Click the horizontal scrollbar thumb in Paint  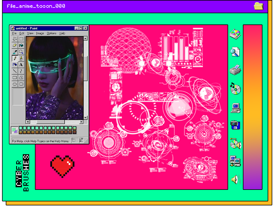(51, 122)
